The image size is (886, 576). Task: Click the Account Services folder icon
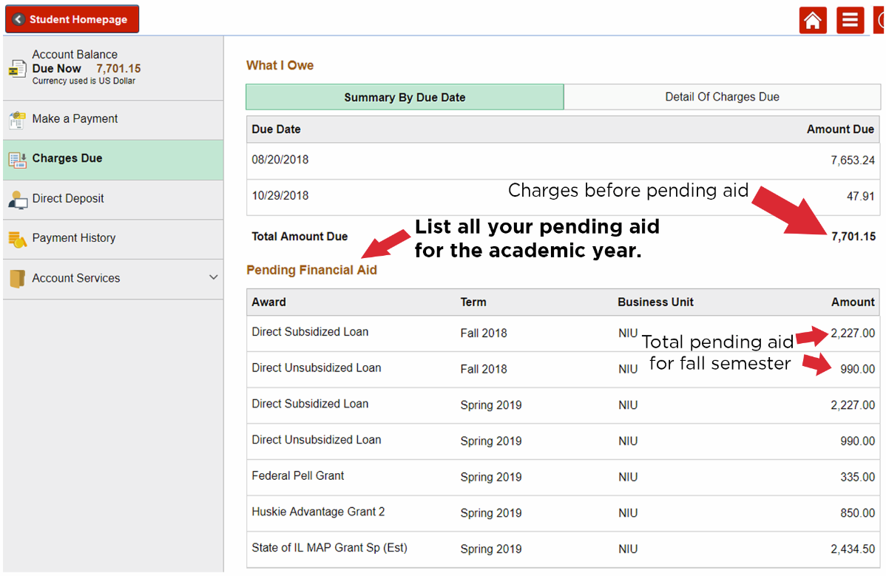click(x=17, y=279)
